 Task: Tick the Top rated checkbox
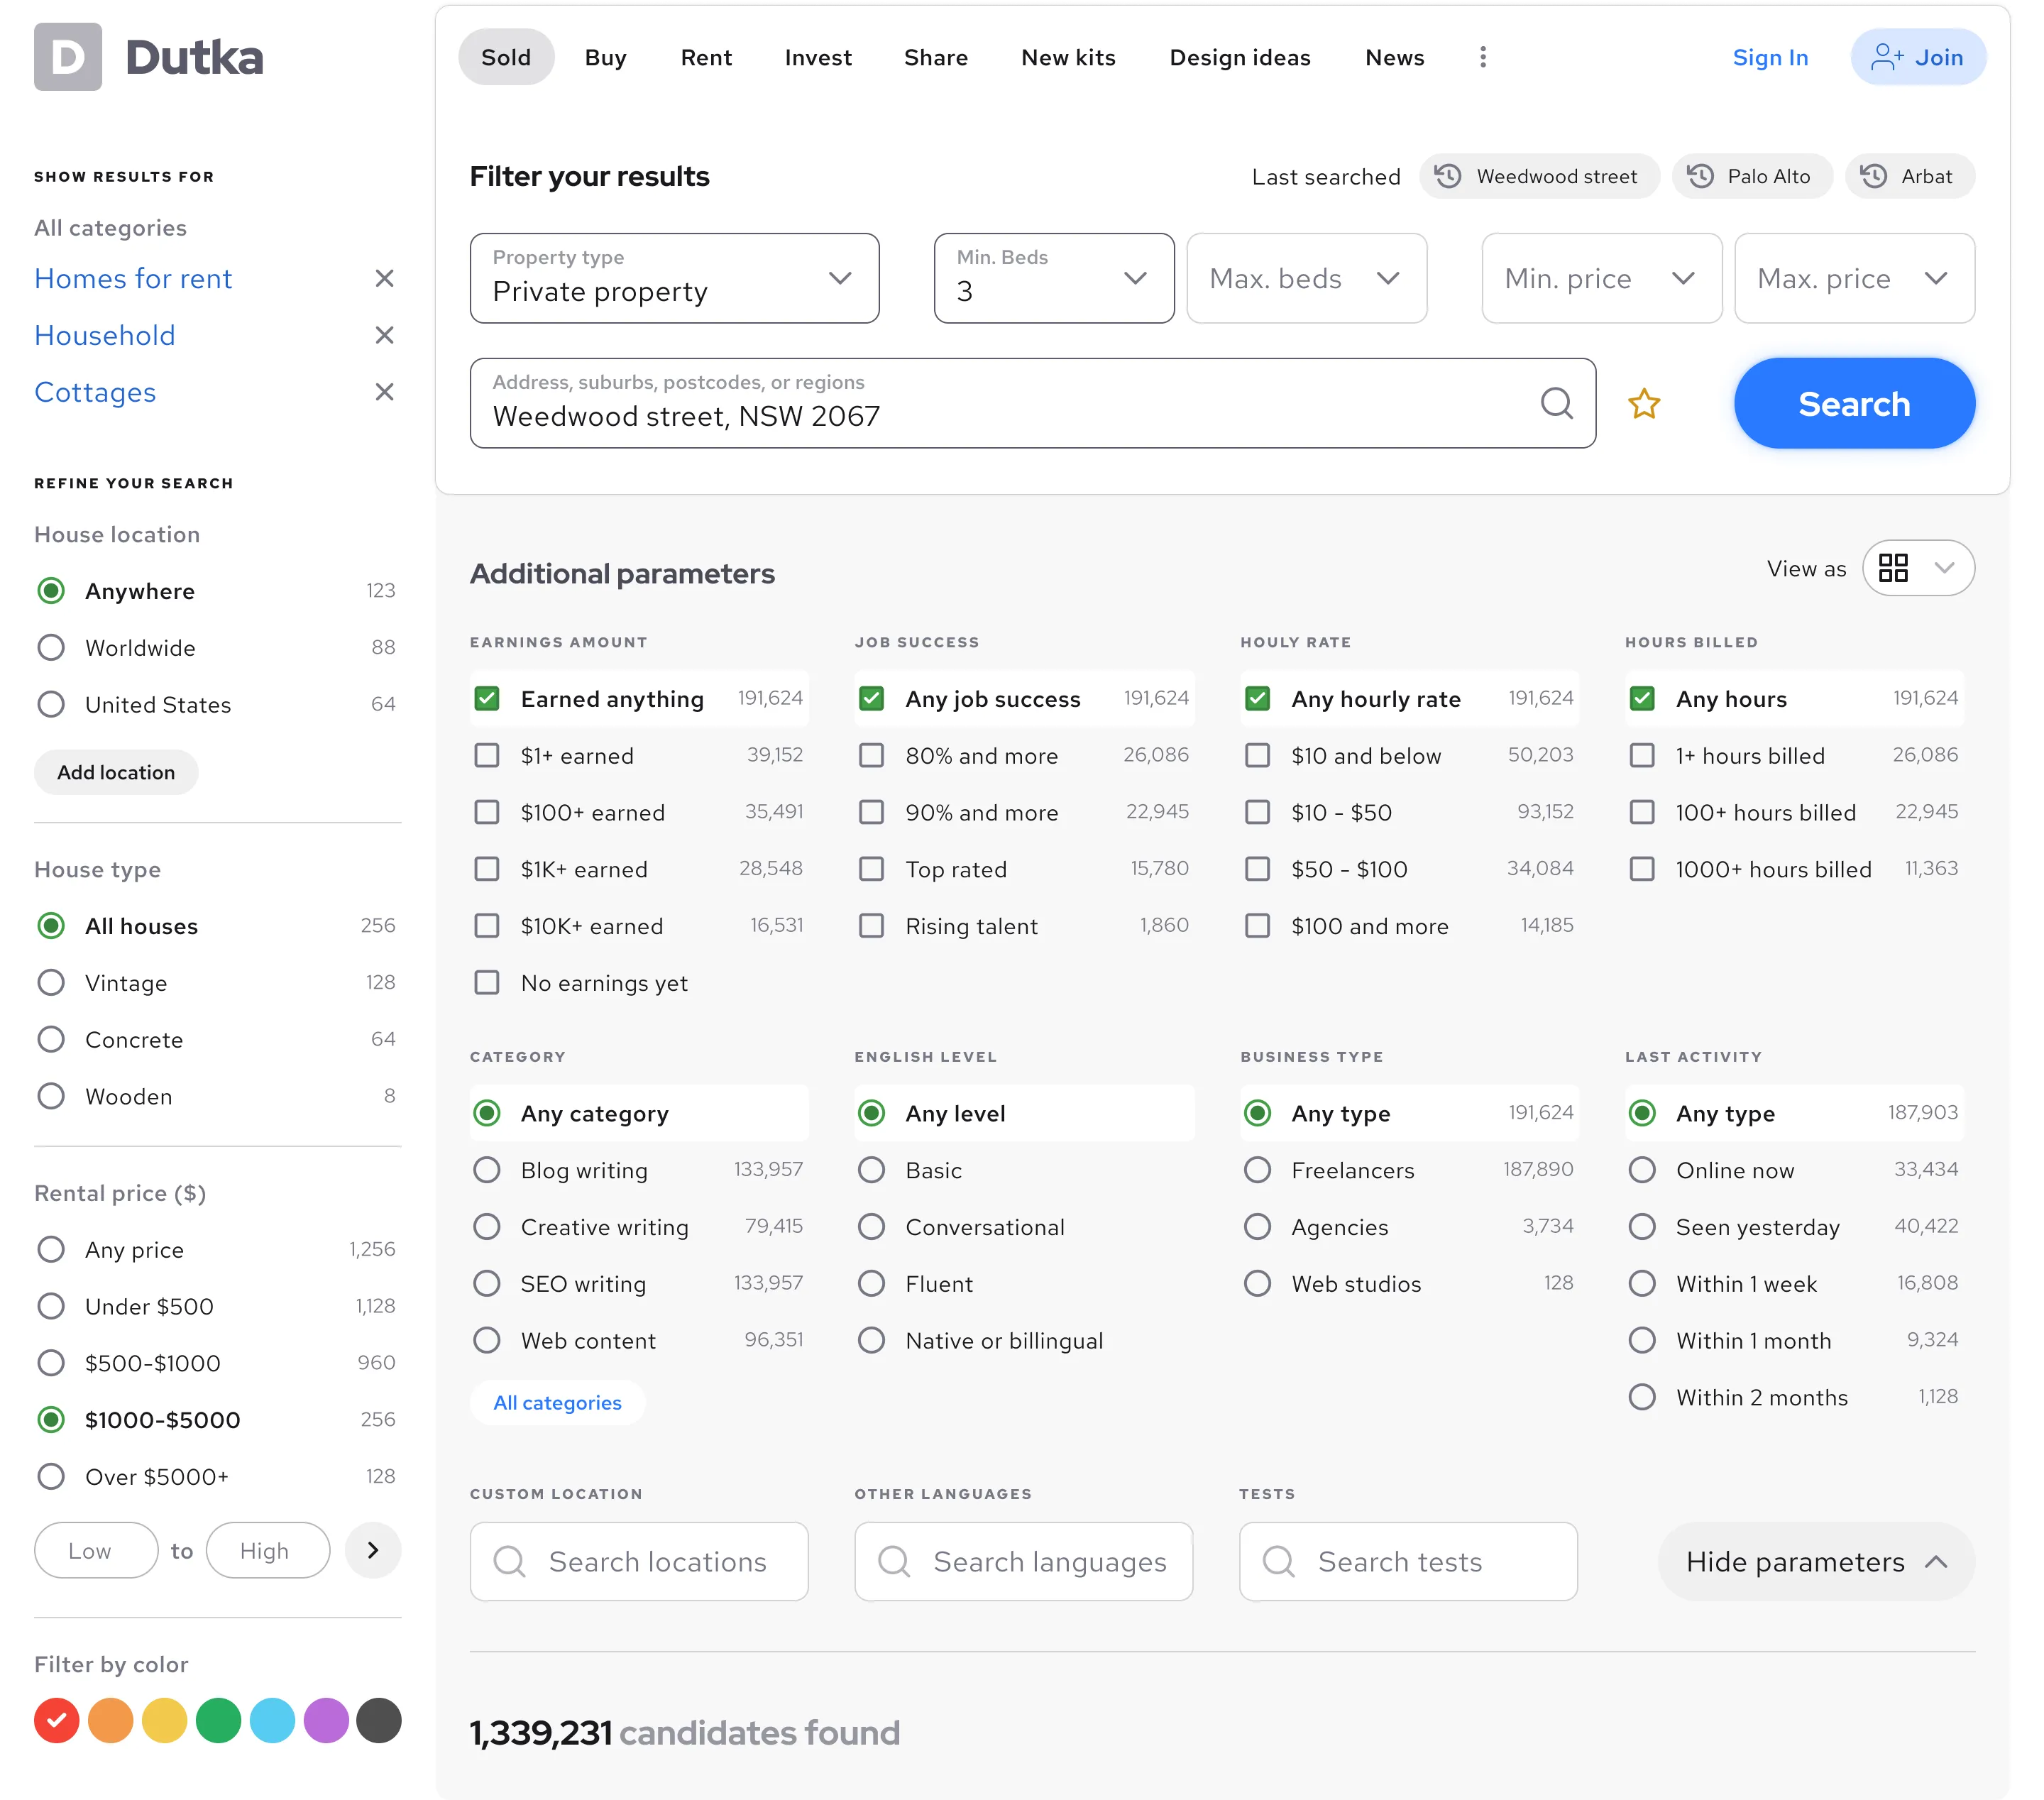(872, 869)
